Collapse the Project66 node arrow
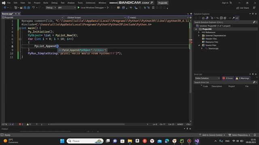Viewport: 259px width, 145px height. click(x=196, y=29)
